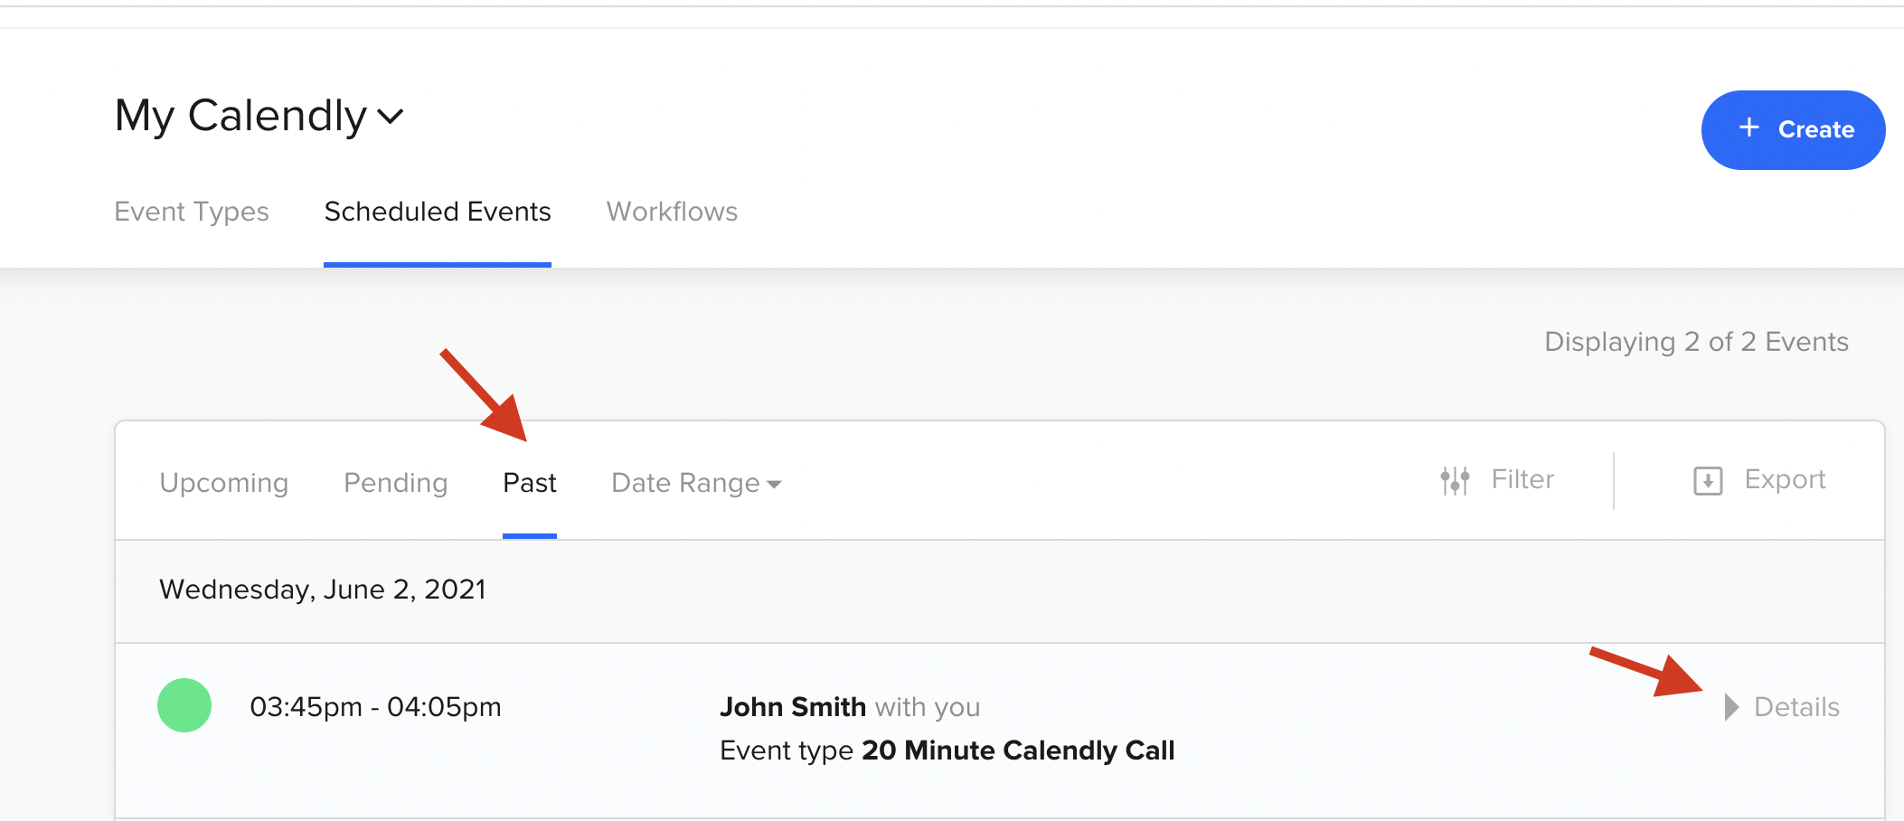
Task: Select the Scheduled Events tab
Action: [x=438, y=212]
